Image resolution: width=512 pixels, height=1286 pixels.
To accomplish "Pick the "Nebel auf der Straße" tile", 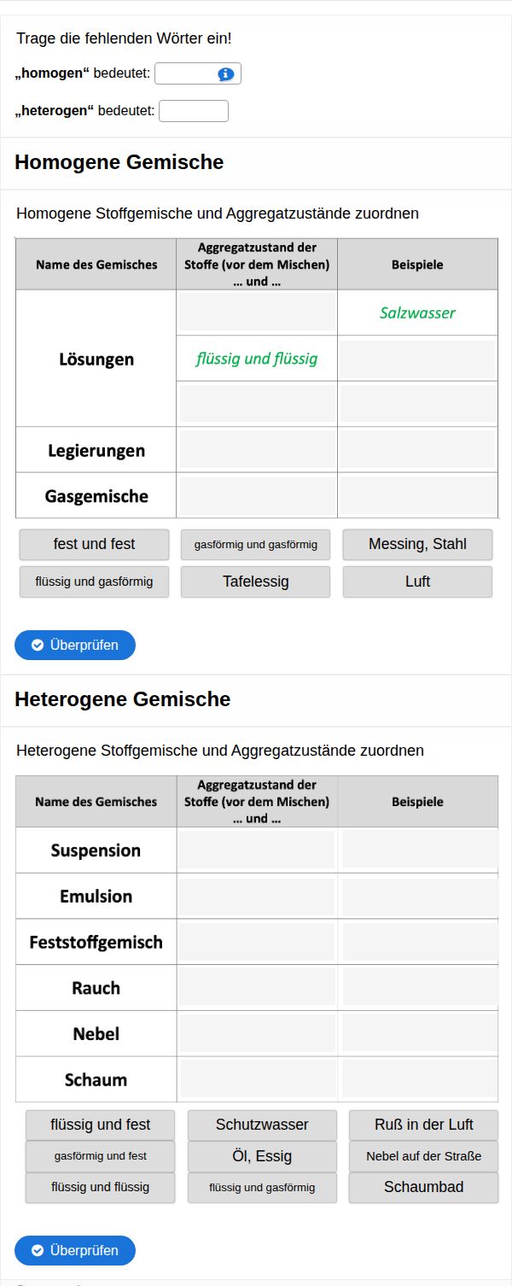I will click(423, 1156).
